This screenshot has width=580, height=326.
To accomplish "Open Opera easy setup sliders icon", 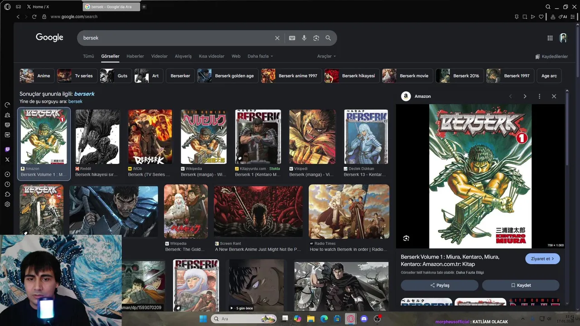I will 574,17.
